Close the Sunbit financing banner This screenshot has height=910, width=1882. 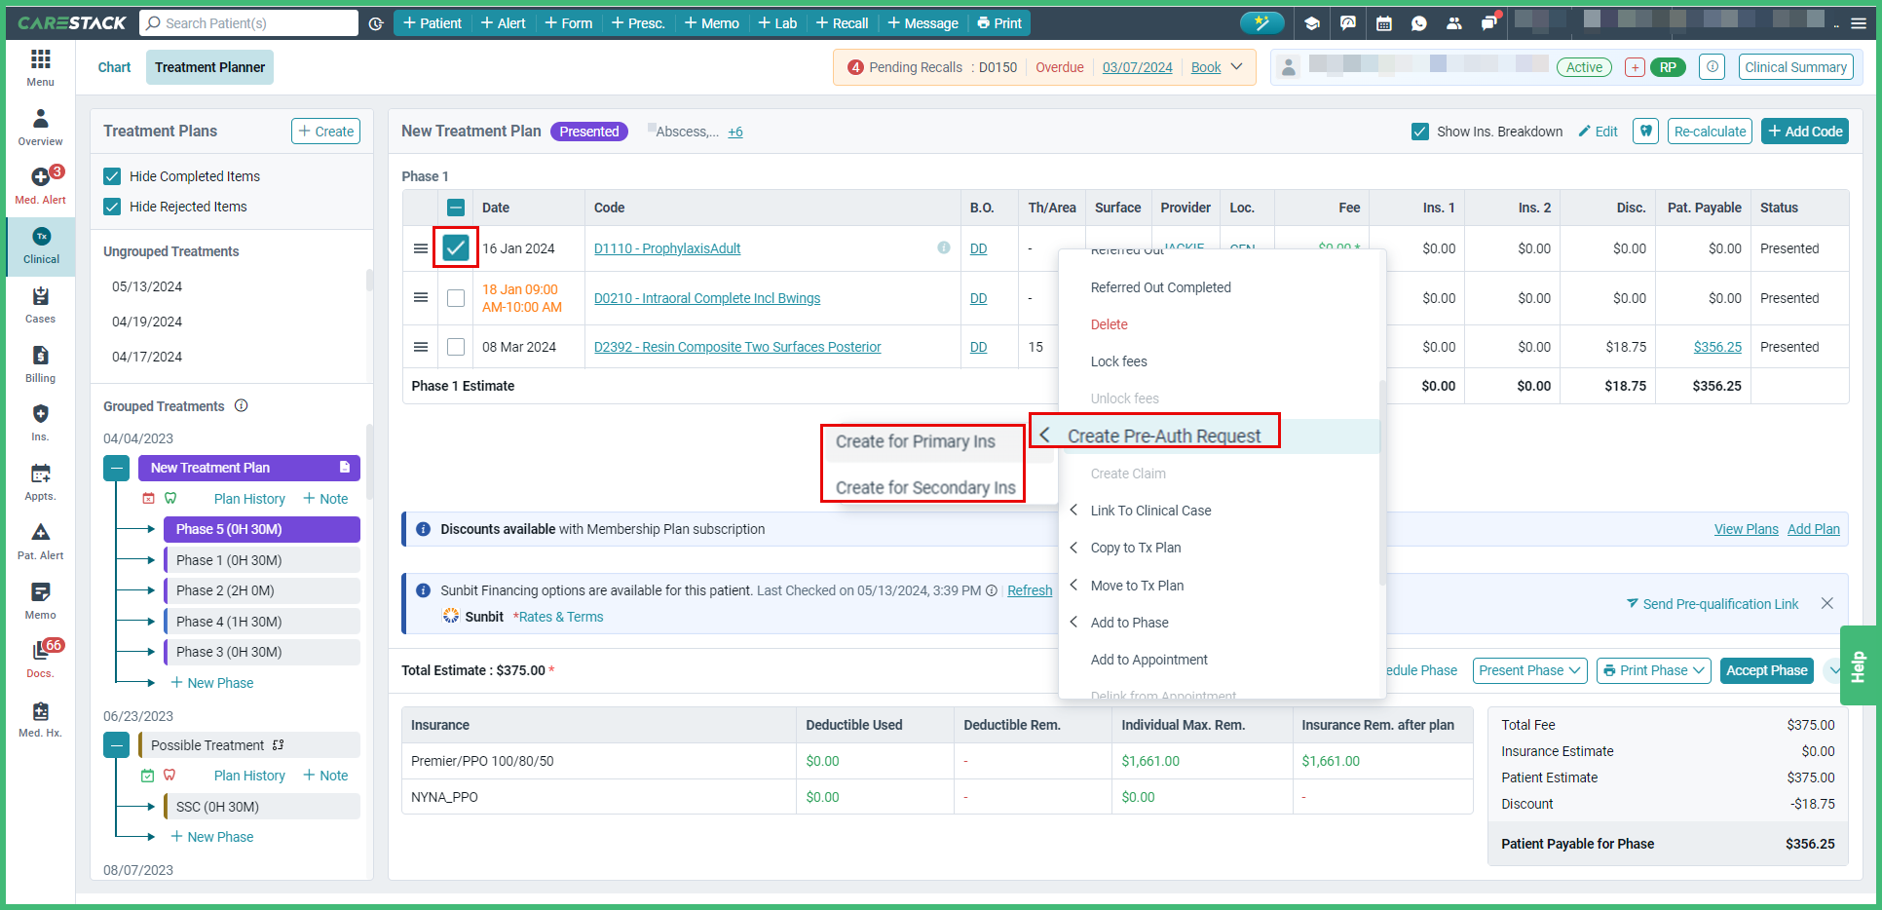pos(1826,604)
